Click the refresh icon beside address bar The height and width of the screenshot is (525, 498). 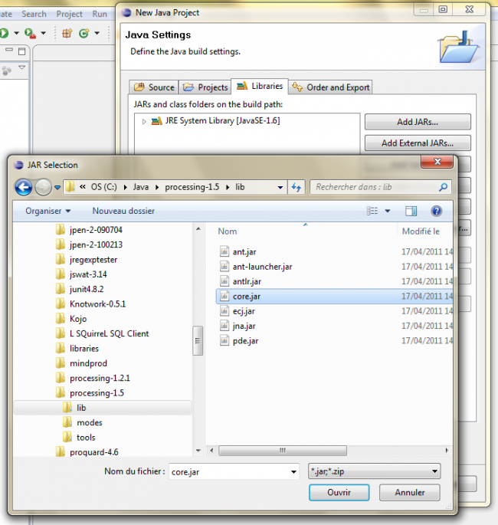coord(297,187)
